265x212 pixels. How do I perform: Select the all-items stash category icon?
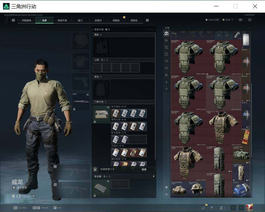pos(167,34)
